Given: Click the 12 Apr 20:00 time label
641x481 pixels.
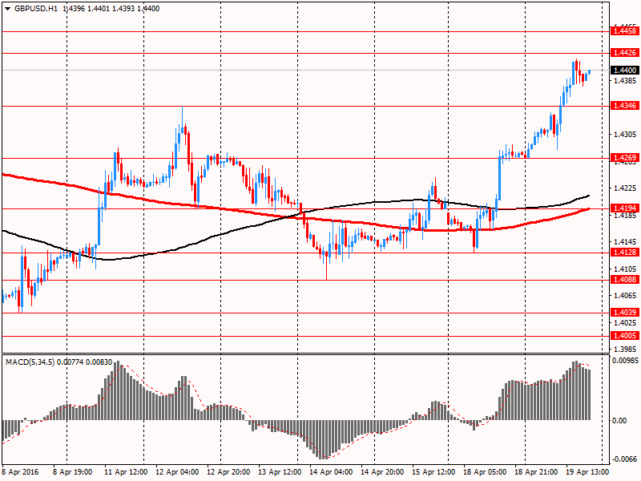Looking at the screenshot, I should pos(228,471).
